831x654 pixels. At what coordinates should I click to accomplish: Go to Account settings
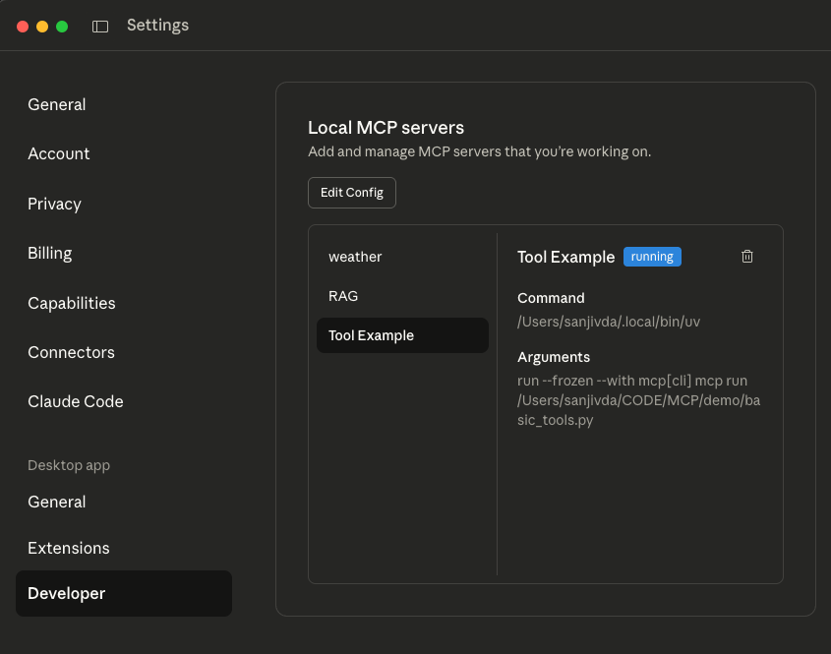click(x=59, y=154)
